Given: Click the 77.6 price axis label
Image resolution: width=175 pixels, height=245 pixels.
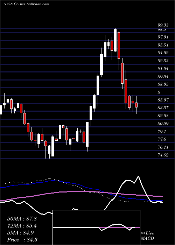Looking at the screenshot, I should click(x=162, y=139).
